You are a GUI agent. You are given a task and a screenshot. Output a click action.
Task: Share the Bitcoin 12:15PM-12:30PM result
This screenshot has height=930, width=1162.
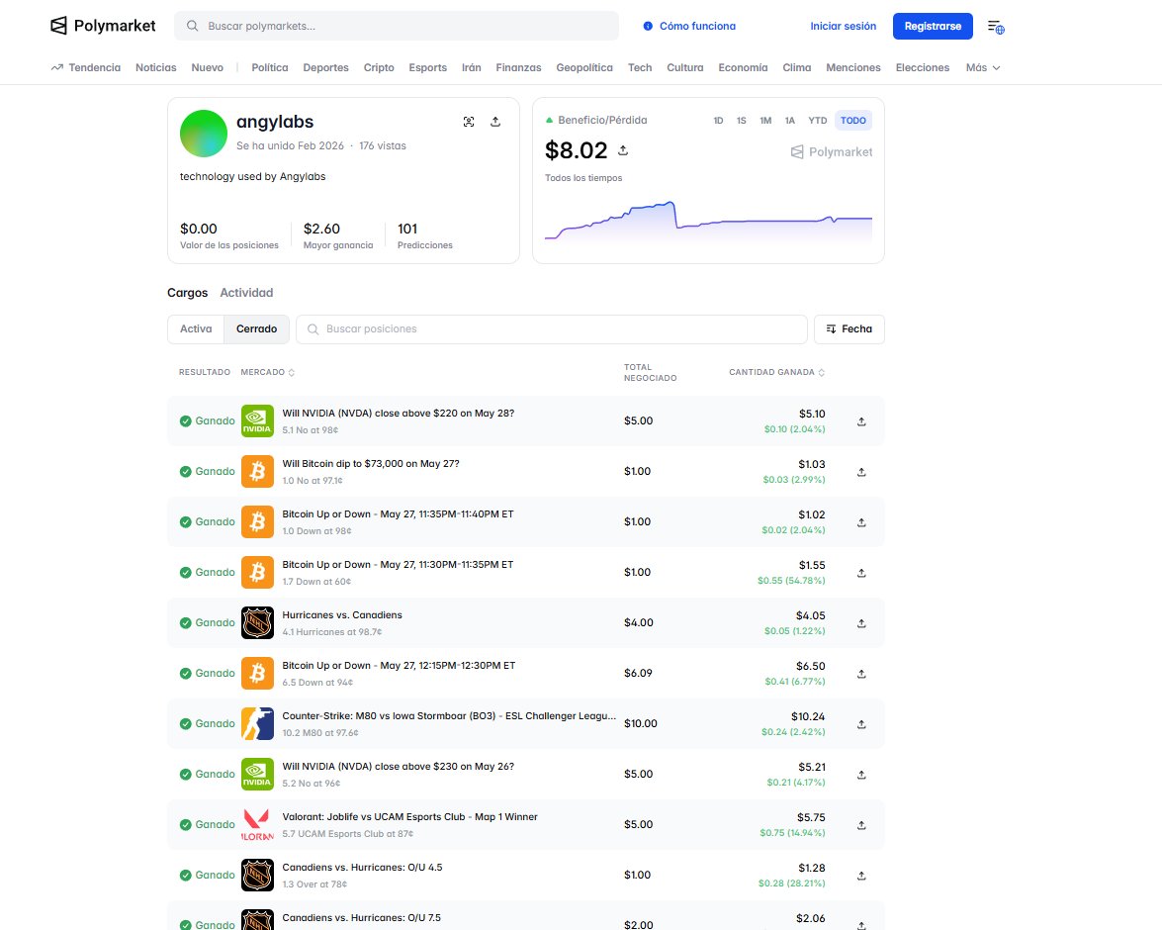[x=861, y=674]
